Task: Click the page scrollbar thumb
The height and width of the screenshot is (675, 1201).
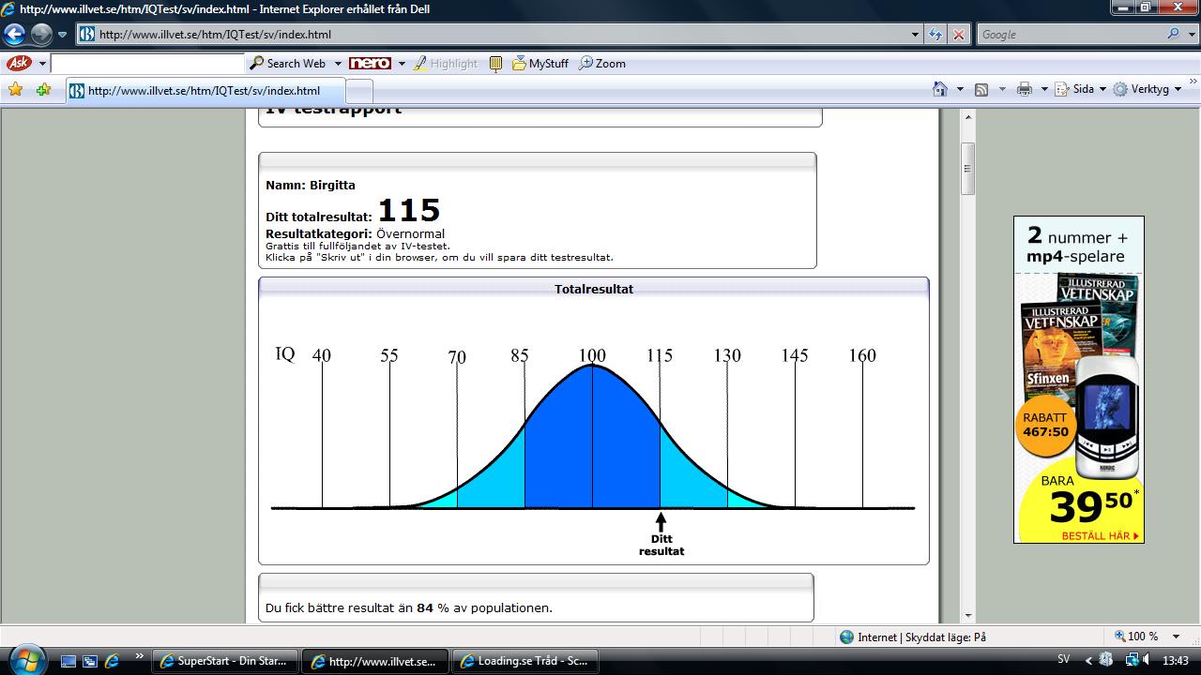Action: [x=967, y=169]
